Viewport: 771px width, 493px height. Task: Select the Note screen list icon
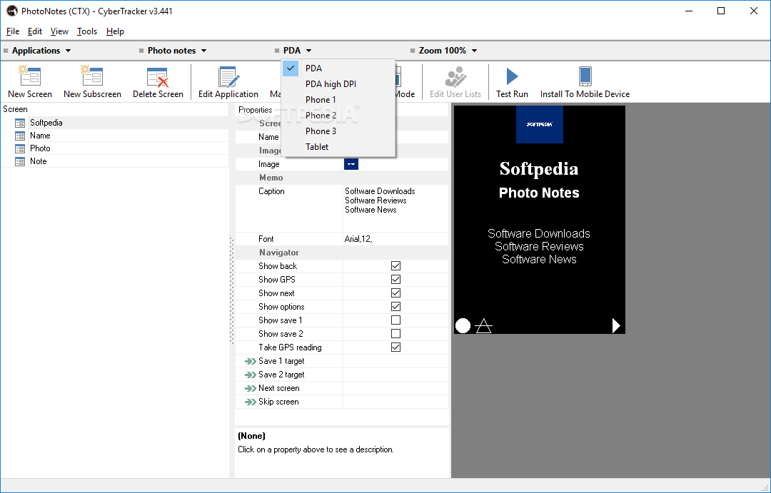coord(20,161)
